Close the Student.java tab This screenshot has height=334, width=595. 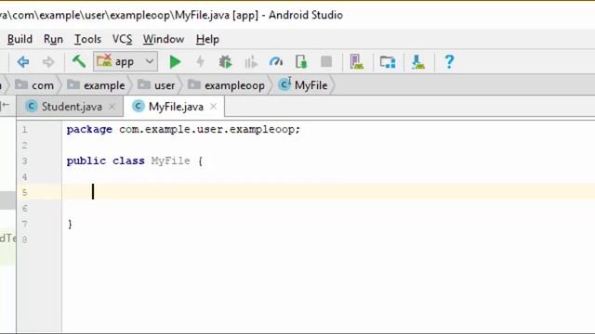coord(112,107)
